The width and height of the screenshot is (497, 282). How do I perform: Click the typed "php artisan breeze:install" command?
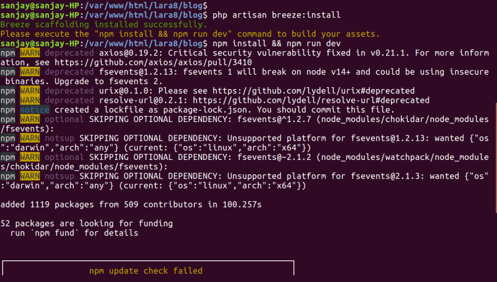[277, 14]
